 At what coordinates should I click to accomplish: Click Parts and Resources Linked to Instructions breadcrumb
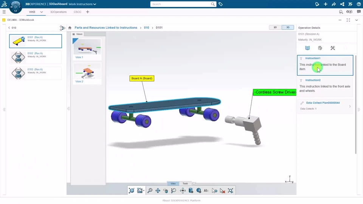coord(106,28)
